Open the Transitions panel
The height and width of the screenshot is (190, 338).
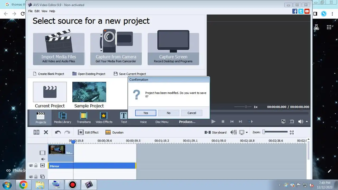[84, 118]
